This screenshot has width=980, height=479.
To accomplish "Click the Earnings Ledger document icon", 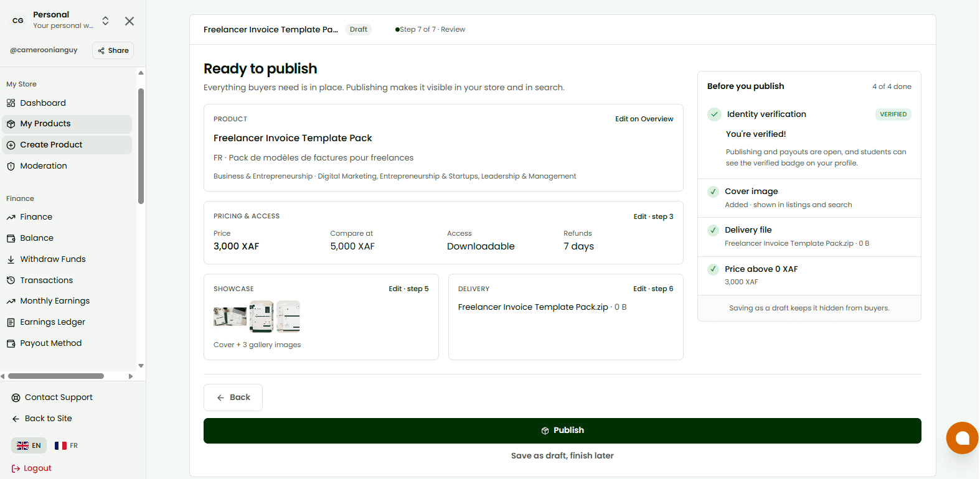I will tap(11, 322).
